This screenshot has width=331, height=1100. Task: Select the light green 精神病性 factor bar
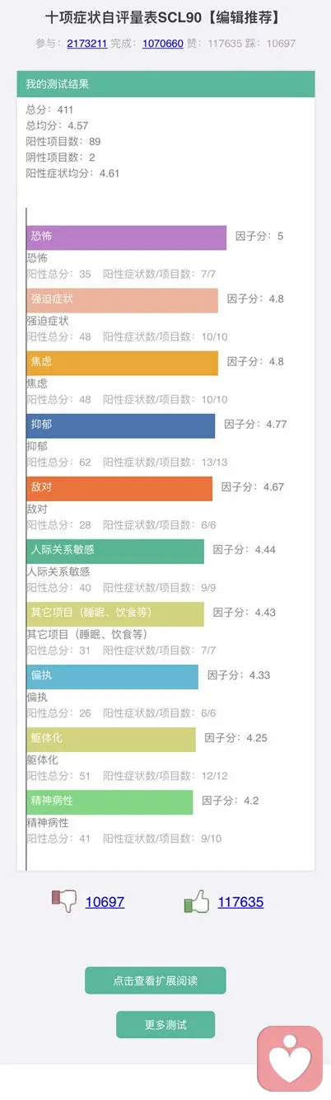110,801
